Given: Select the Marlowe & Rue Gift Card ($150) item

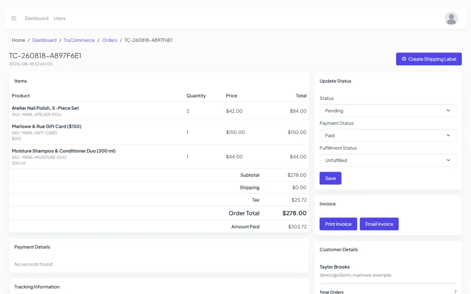Looking at the screenshot, I should pyautogui.click(x=46, y=126).
